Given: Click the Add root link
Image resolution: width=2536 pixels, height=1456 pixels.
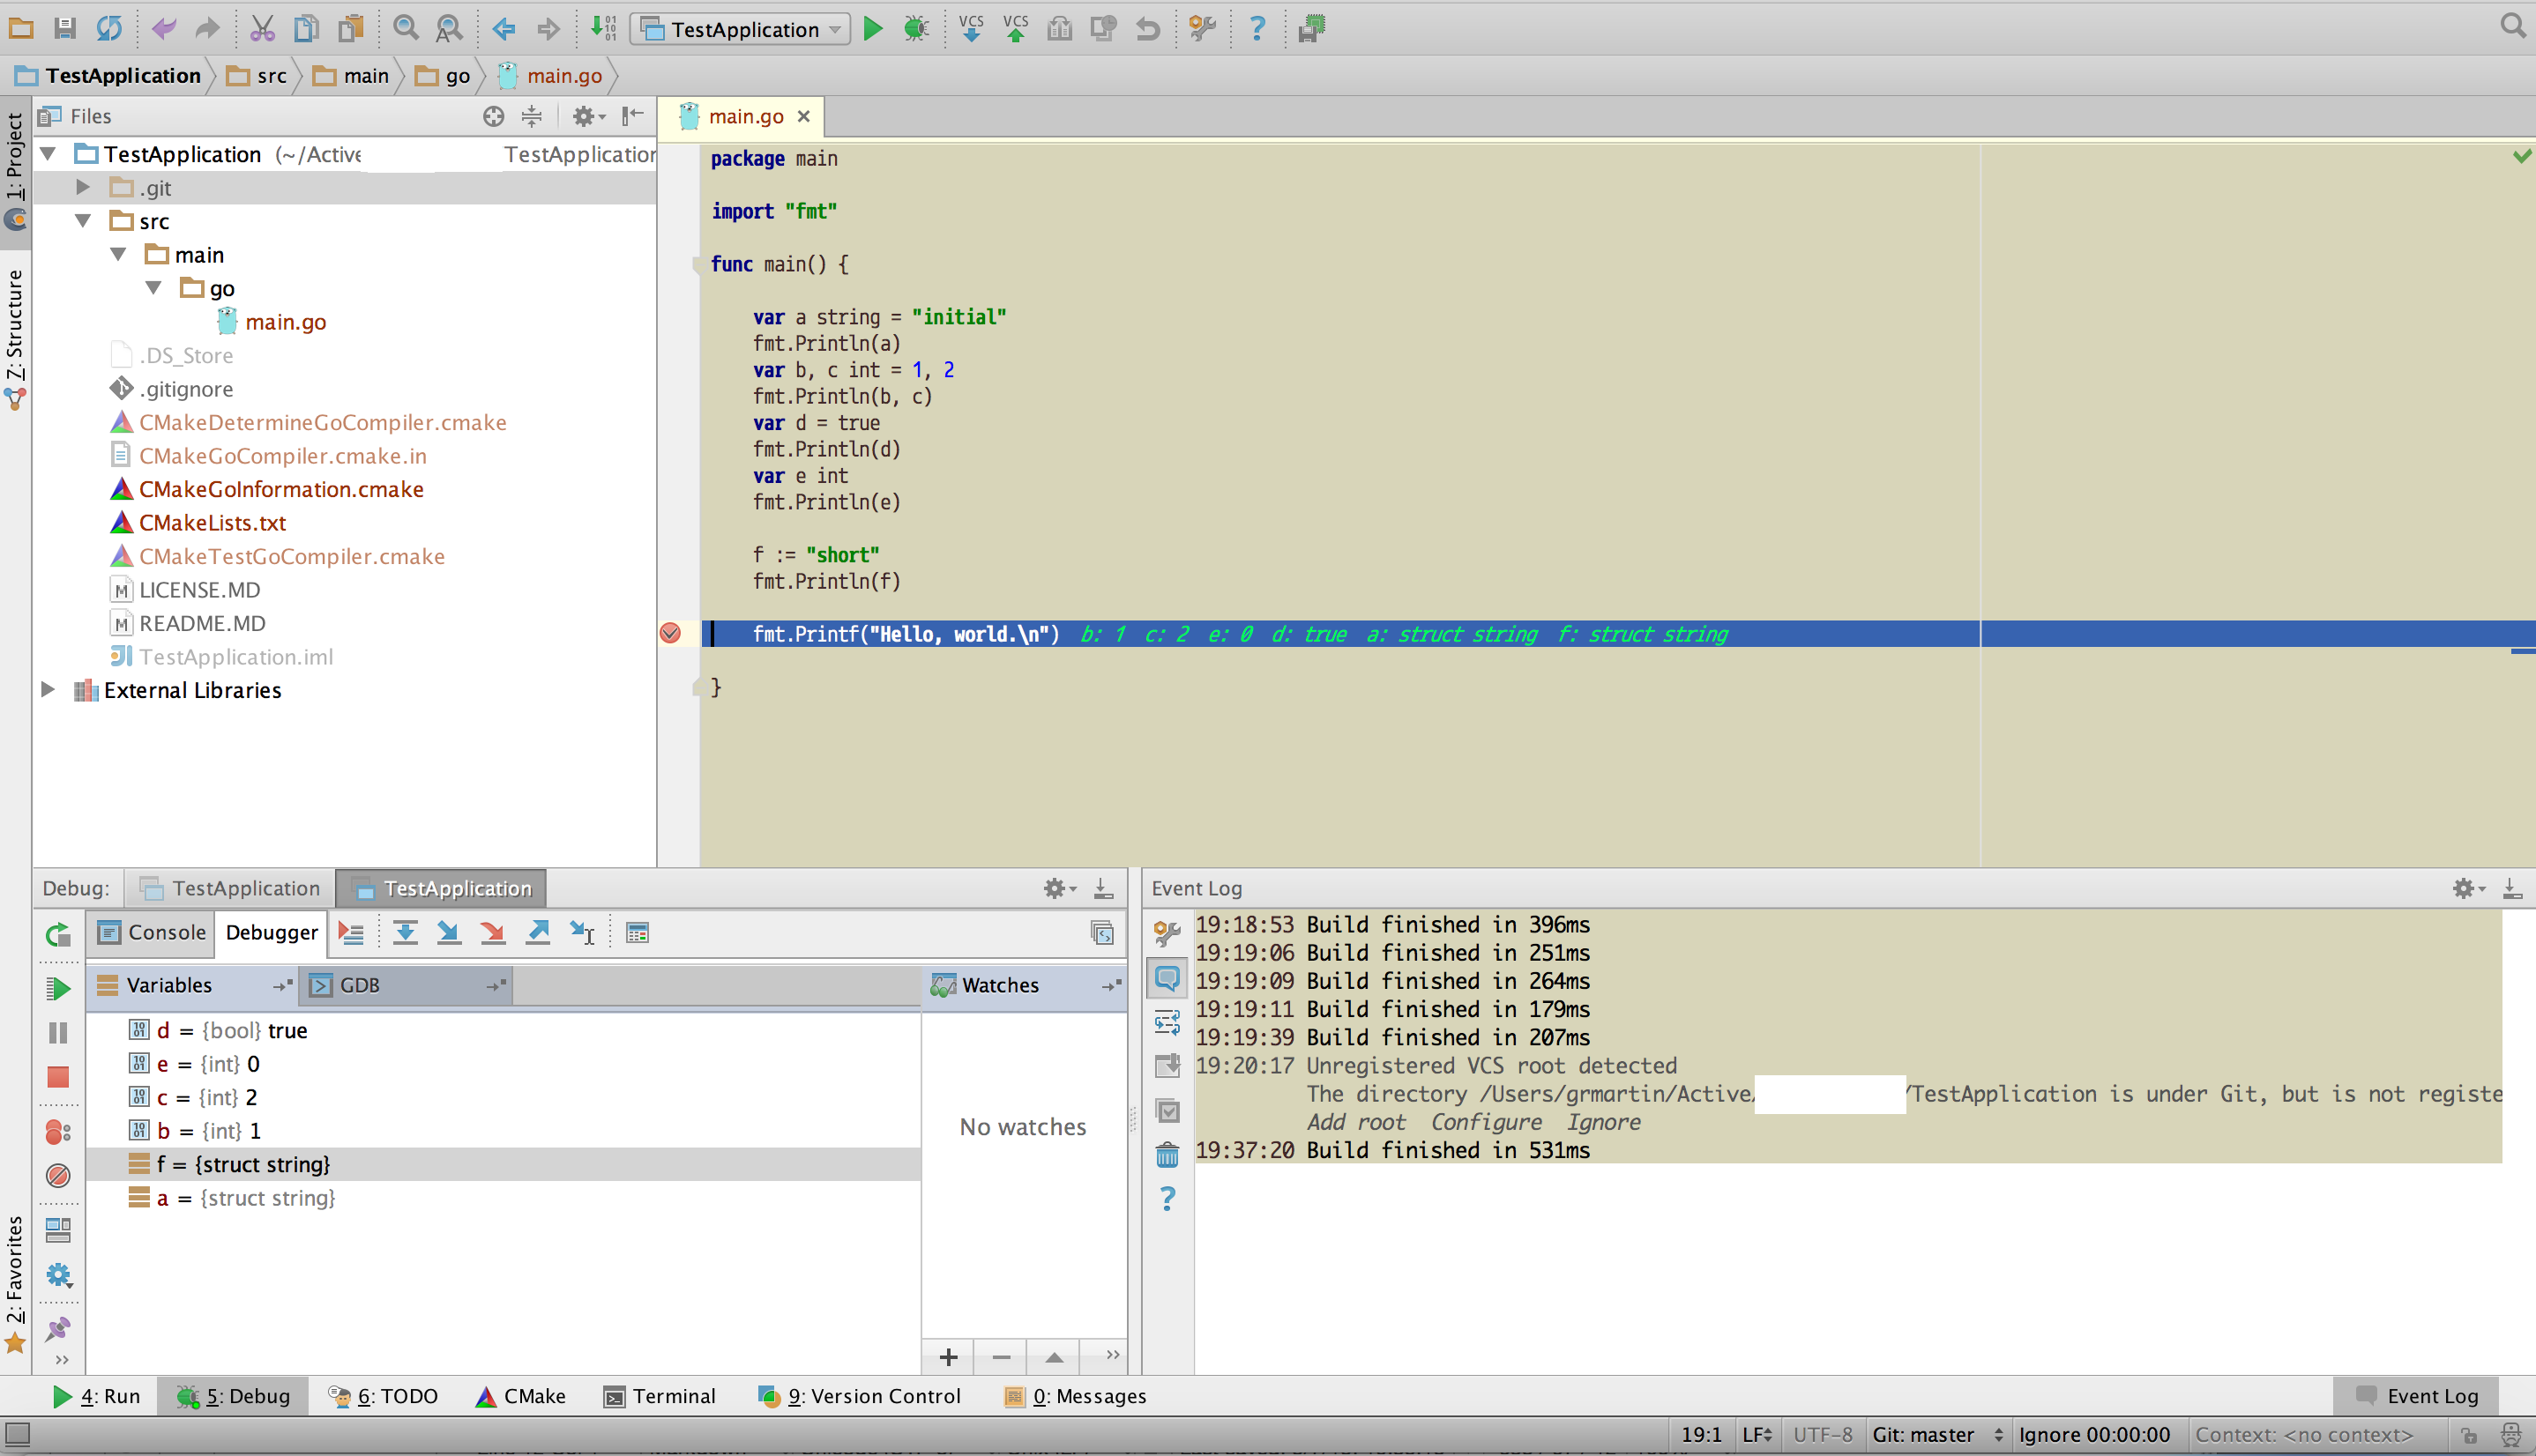Looking at the screenshot, I should tap(1355, 1122).
